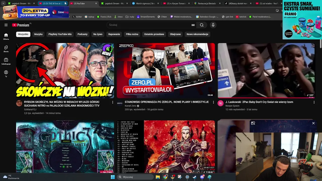Open Shorts from the sidebar
322x181 pixels.
click(x=6, y=49)
